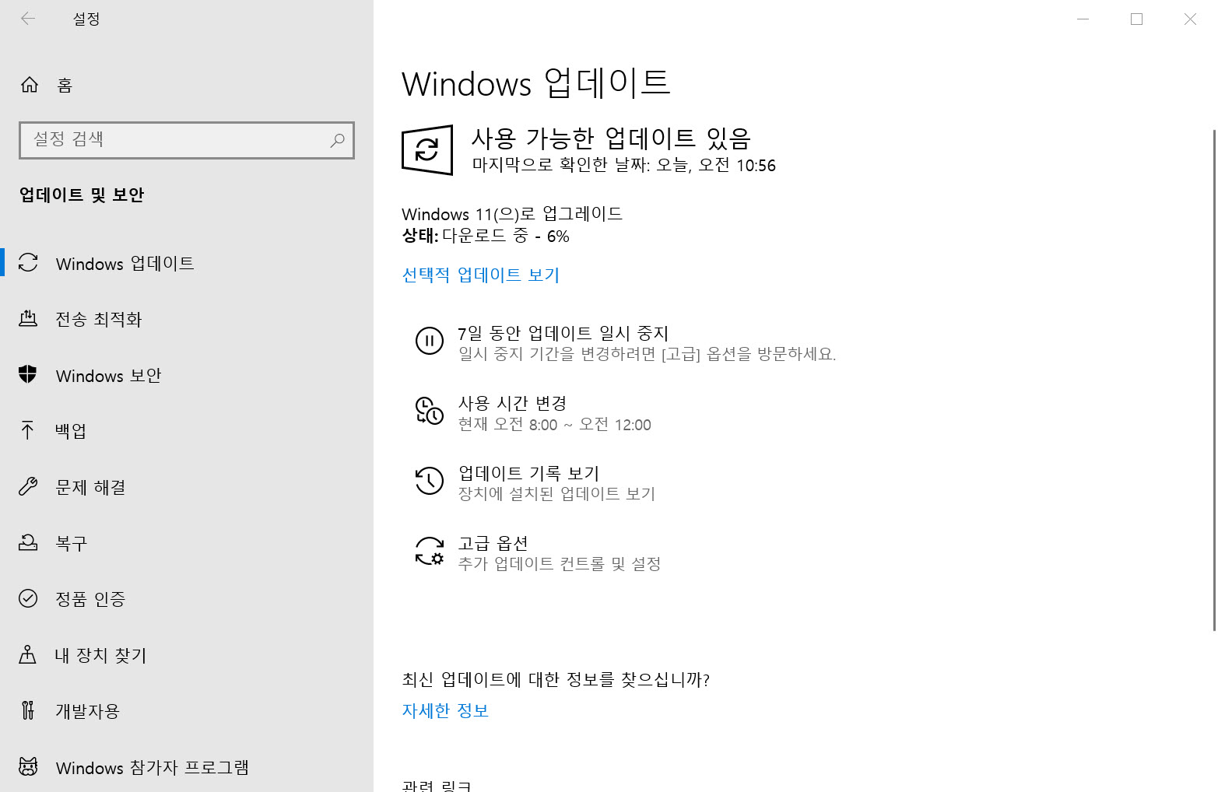Viewport: 1218px width, 792px height.
Task: Open the 백업 section
Action: pos(71,431)
